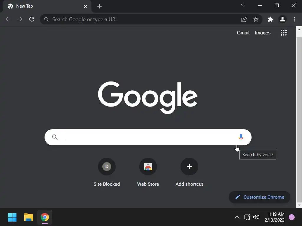Screen dimensions: 302x226
Task: Open the Images link
Action: click(263, 33)
